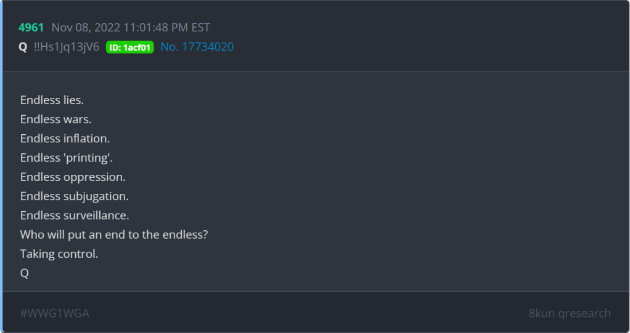The image size is (630, 333).
Task: Click the "Endless 'printing'." line
Action: pos(67,158)
